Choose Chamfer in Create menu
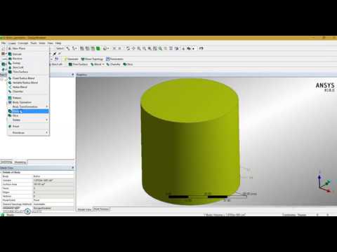 (x=28, y=92)
